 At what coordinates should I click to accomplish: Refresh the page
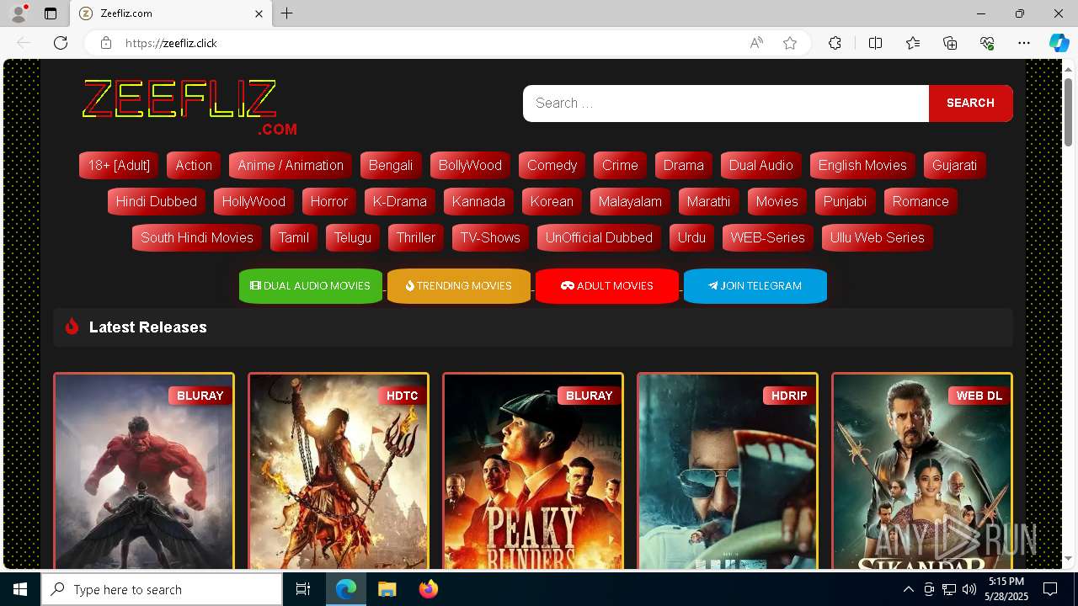tap(61, 43)
